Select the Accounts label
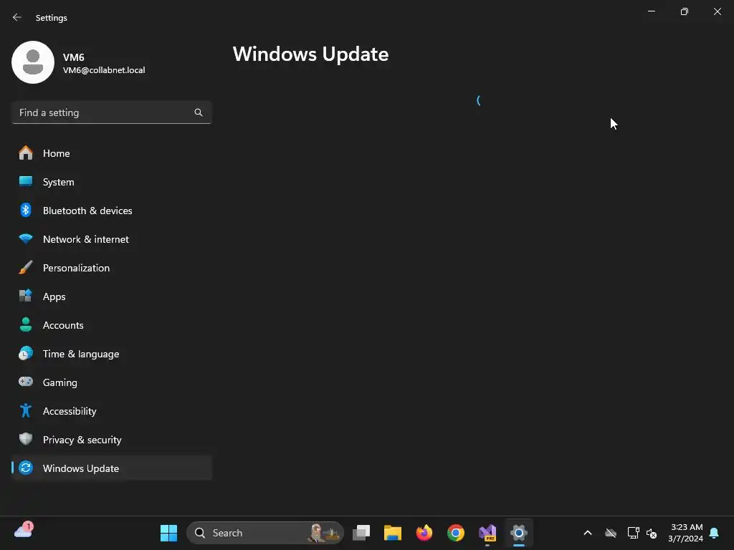734x550 pixels. point(63,325)
